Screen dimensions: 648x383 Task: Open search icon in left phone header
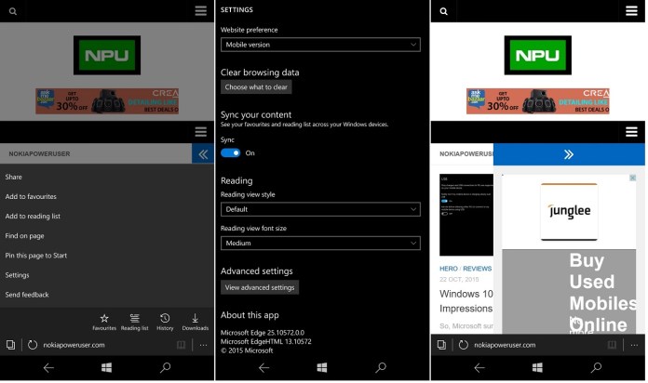(x=13, y=11)
